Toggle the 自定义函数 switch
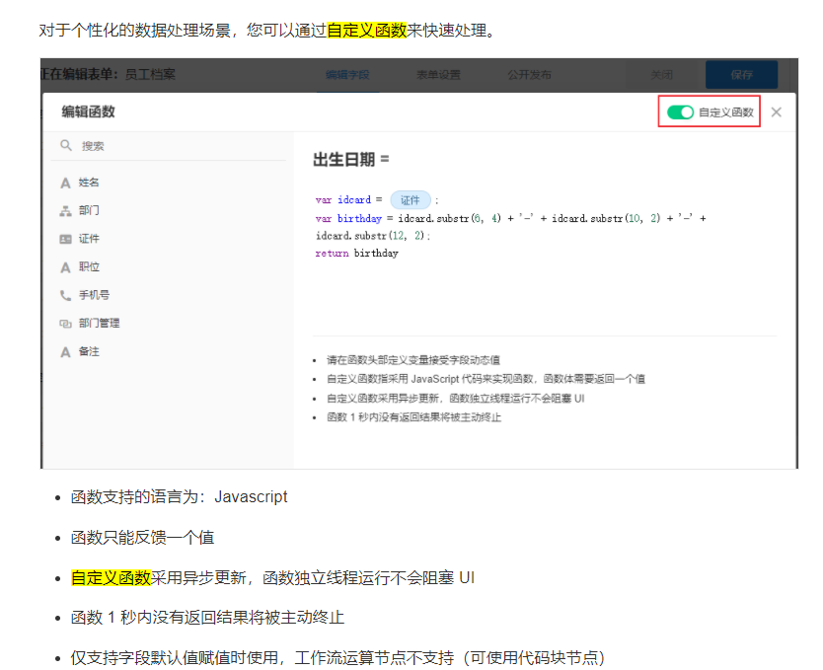Viewport: 823px width, 670px height. coord(681,112)
